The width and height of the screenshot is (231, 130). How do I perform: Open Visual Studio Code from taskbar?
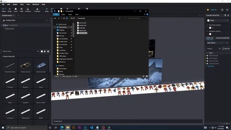point(91,127)
